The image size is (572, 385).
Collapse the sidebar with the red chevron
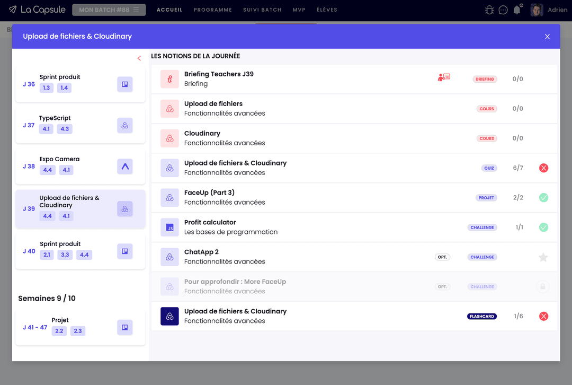tap(139, 58)
